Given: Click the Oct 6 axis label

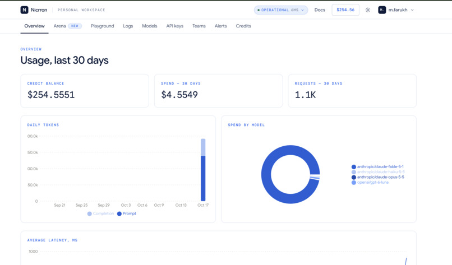Looking at the screenshot, I should [142, 205].
